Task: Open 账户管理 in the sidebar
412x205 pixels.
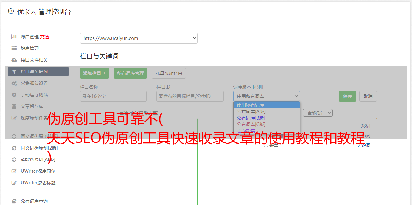Action: (30, 37)
